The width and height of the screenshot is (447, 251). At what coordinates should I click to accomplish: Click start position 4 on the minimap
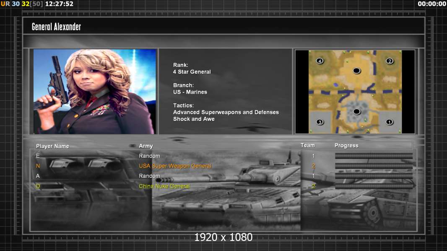(x=320, y=61)
